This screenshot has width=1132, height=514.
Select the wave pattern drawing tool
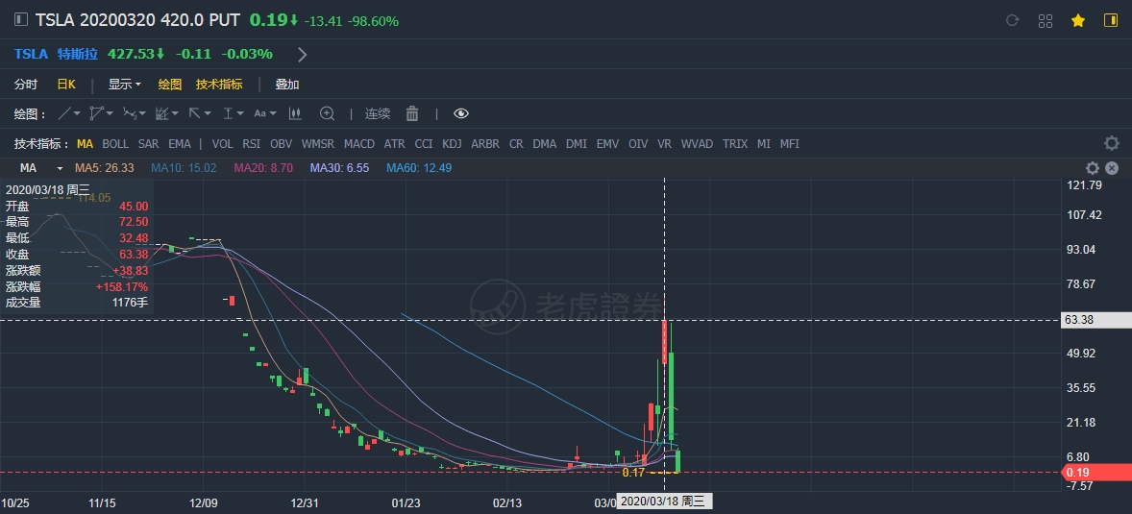click(x=130, y=113)
